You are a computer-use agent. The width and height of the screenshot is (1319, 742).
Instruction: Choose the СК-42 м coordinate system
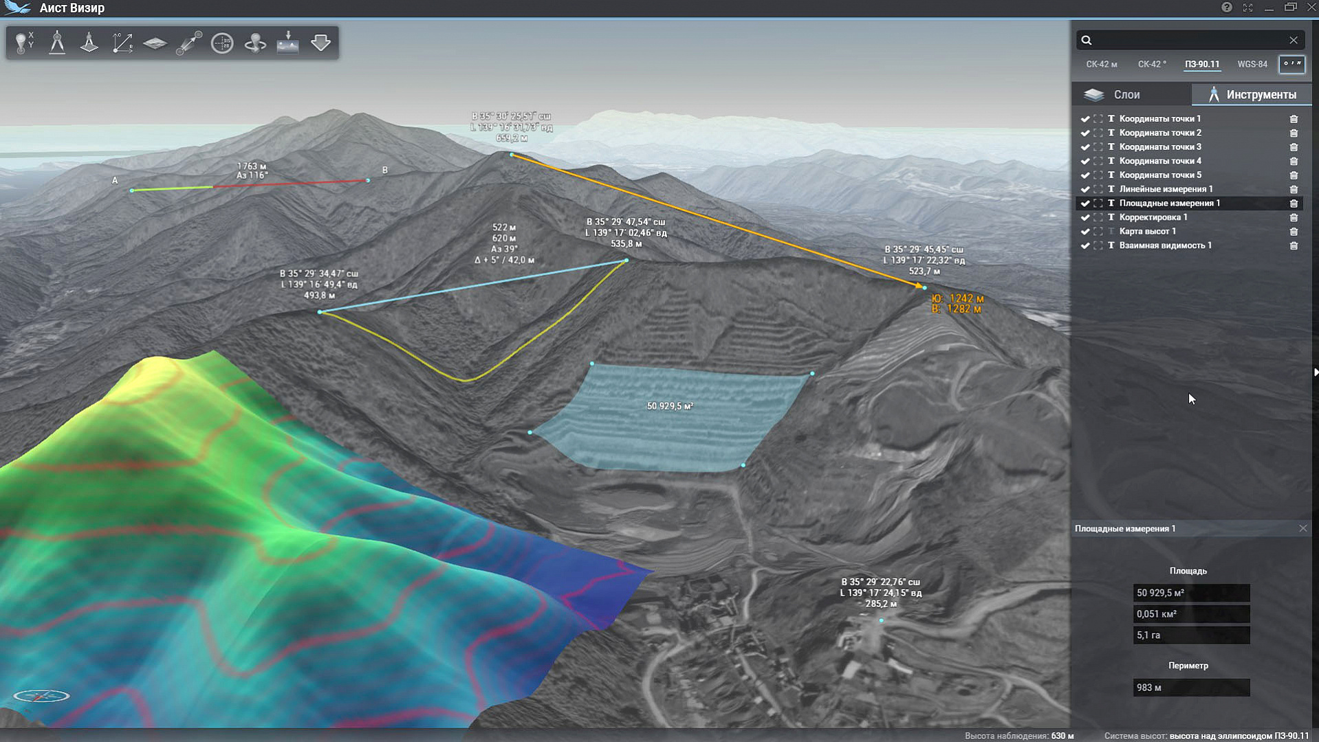click(x=1101, y=64)
